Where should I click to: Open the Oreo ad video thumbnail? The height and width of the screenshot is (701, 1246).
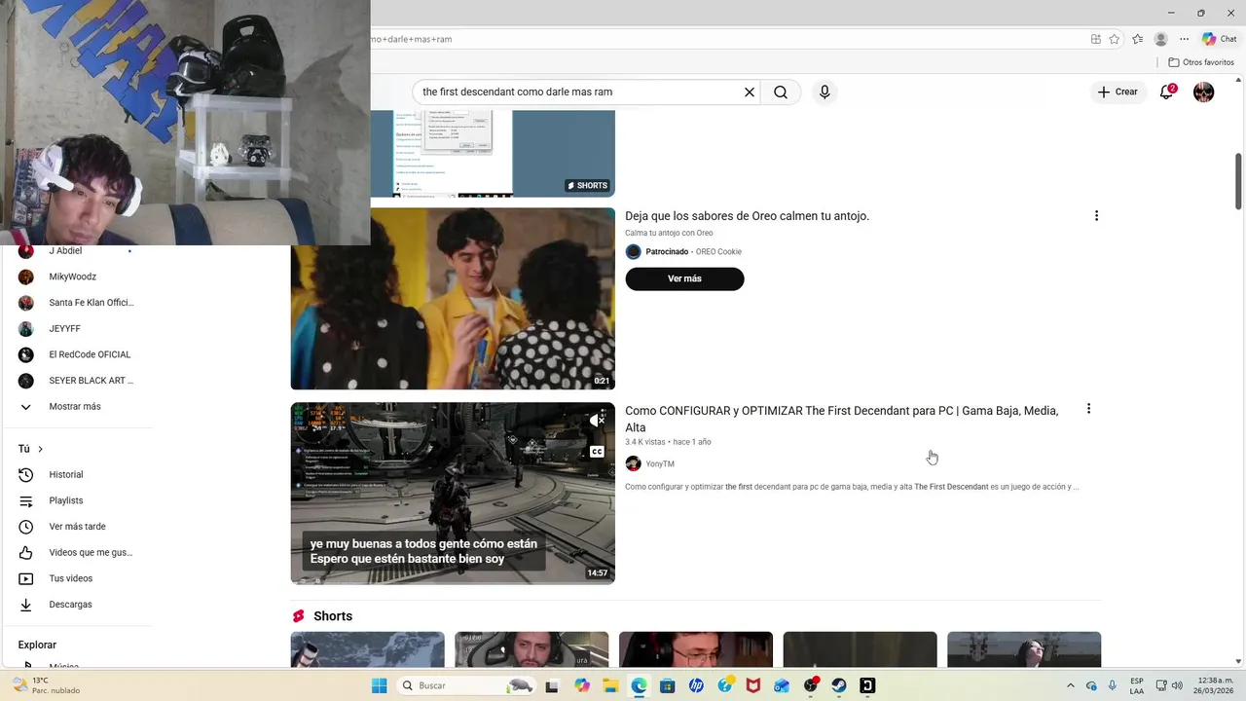(x=453, y=298)
